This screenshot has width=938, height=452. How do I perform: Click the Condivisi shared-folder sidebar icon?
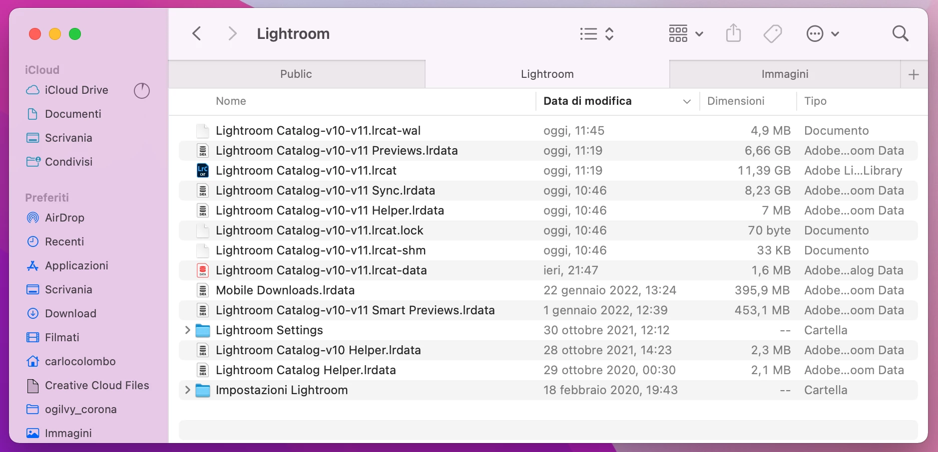[x=33, y=162]
